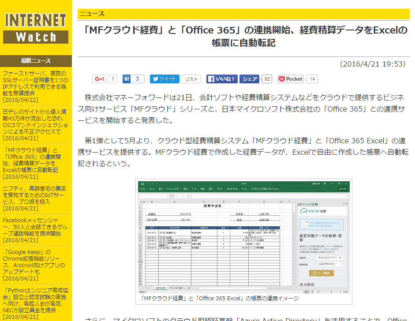Open the Twitter リスト link
The height and width of the screenshot is (321, 415).
(x=191, y=79)
